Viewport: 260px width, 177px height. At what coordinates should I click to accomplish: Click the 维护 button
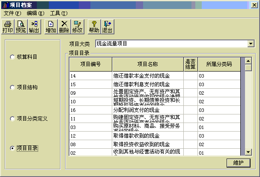tap(239, 162)
